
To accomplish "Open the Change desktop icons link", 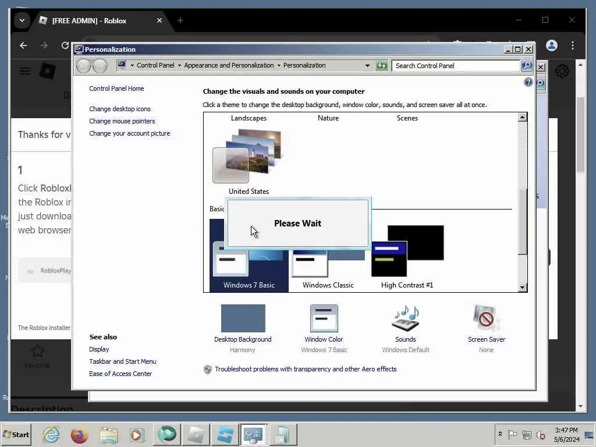I will [120, 109].
